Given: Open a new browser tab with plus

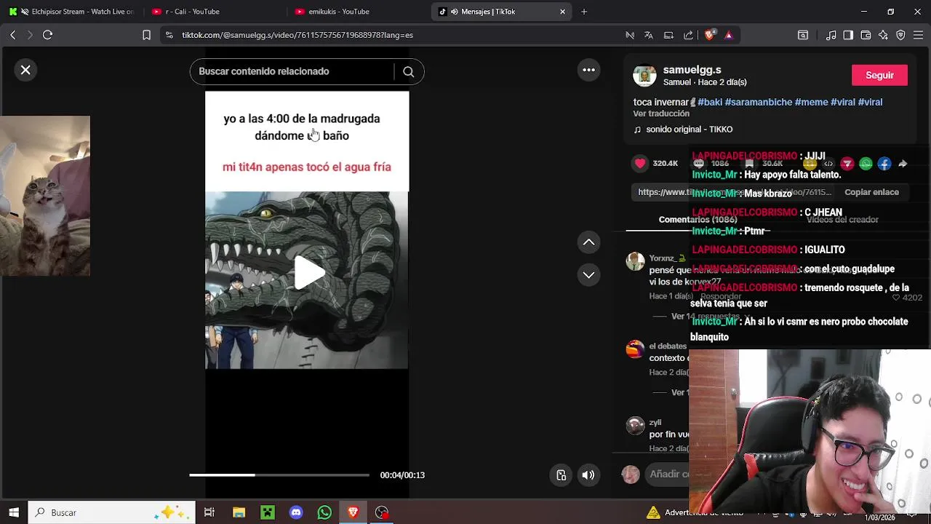Looking at the screenshot, I should pyautogui.click(x=583, y=12).
